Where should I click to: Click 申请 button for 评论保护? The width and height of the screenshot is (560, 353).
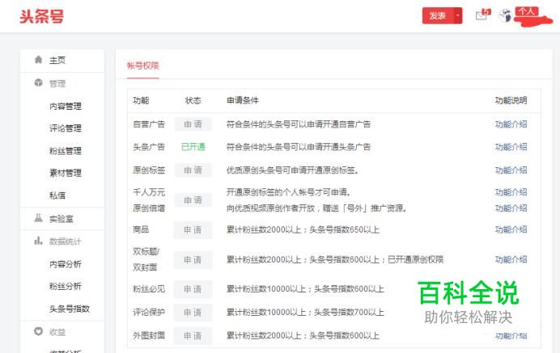pyautogui.click(x=193, y=313)
